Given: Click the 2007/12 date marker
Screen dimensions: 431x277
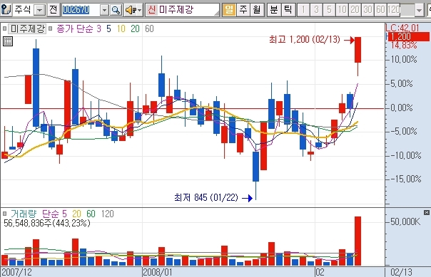Looking at the screenshot, I should coord(16,272).
